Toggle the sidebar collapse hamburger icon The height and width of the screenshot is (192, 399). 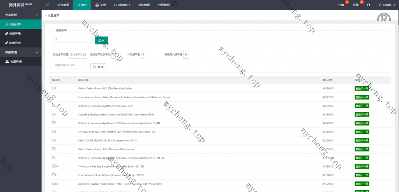[48, 5]
